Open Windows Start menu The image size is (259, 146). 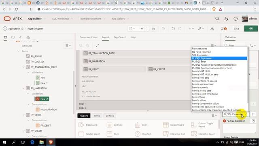tap(4, 142)
